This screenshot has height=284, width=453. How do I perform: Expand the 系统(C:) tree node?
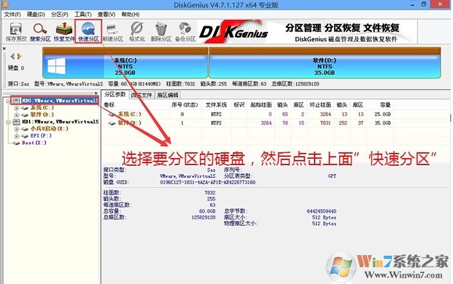(17, 108)
